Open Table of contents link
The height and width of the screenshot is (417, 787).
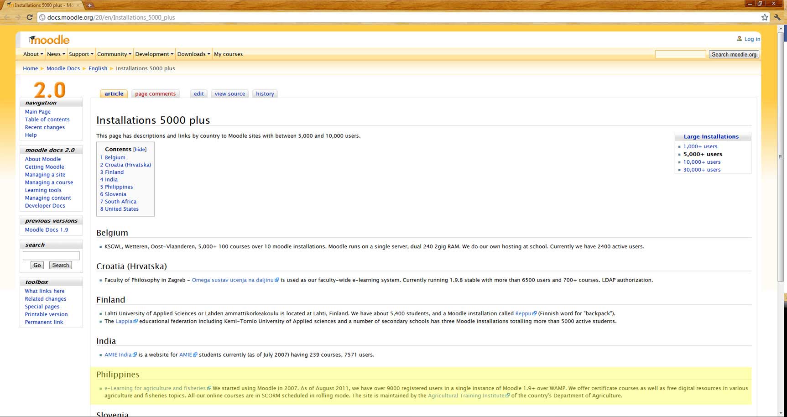coord(47,120)
